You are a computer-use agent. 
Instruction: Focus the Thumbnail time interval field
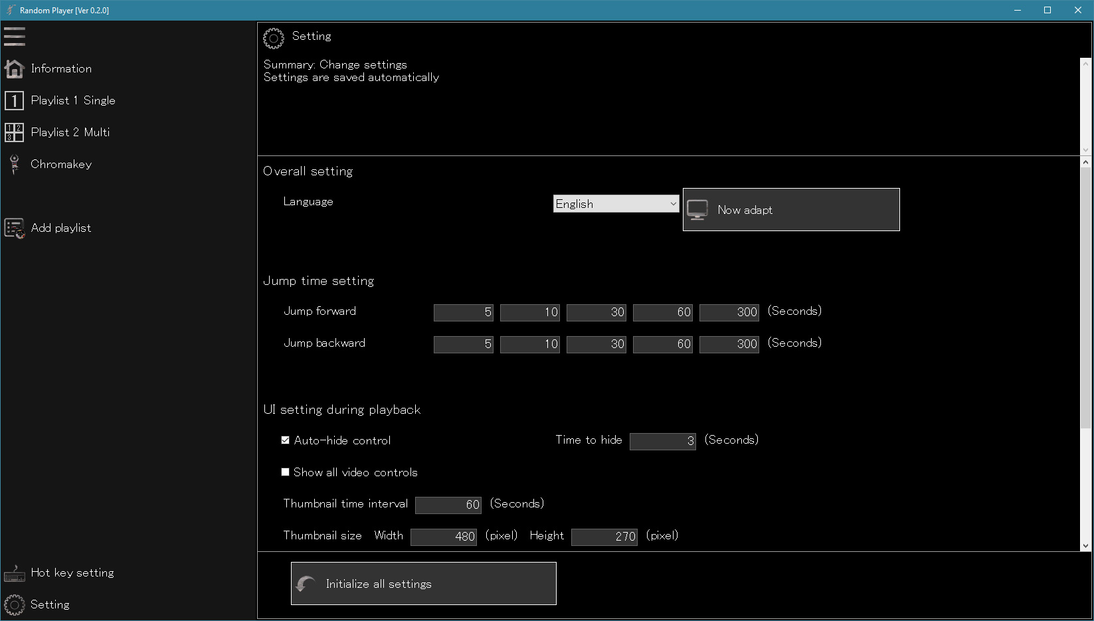pos(448,505)
